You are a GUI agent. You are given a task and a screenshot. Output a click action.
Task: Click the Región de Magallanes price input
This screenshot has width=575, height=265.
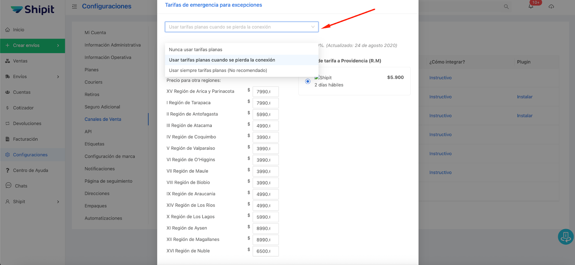[265, 240]
